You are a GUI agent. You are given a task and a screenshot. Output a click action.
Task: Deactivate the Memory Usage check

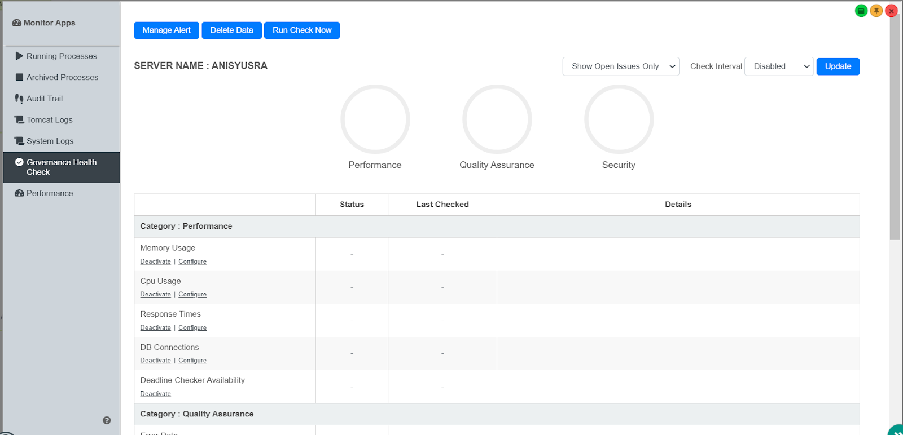tap(155, 261)
